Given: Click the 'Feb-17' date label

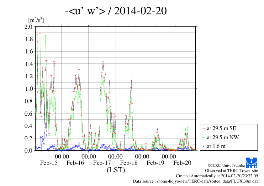Looking at the screenshot, I should click(x=102, y=163).
